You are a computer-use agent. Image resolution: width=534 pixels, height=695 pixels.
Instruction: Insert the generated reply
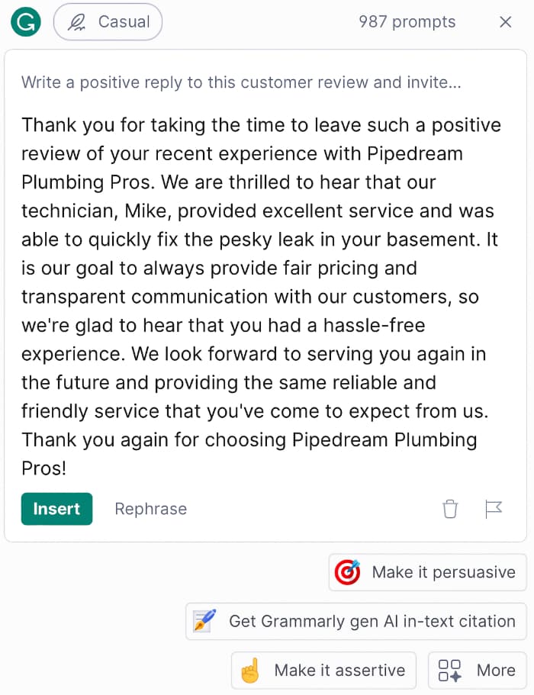56,508
